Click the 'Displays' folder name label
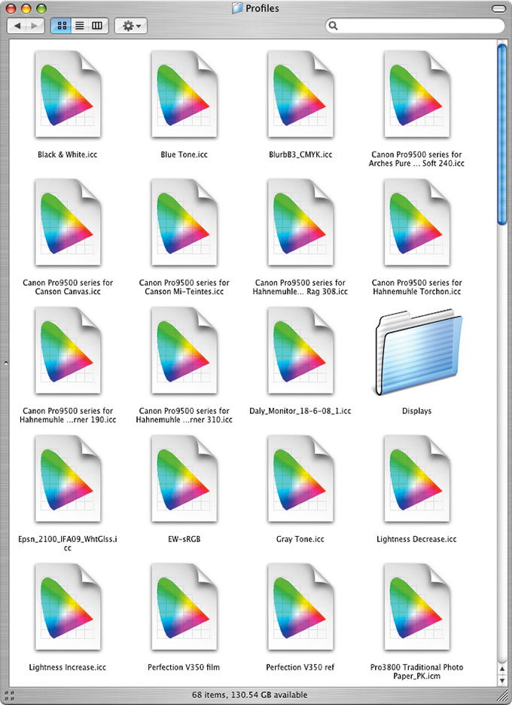This screenshot has height=705, width=512. click(417, 411)
